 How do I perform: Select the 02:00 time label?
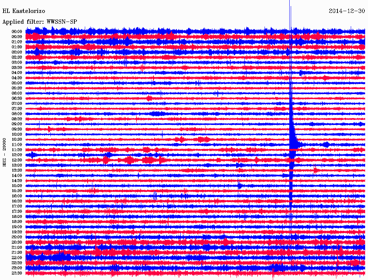17,52
